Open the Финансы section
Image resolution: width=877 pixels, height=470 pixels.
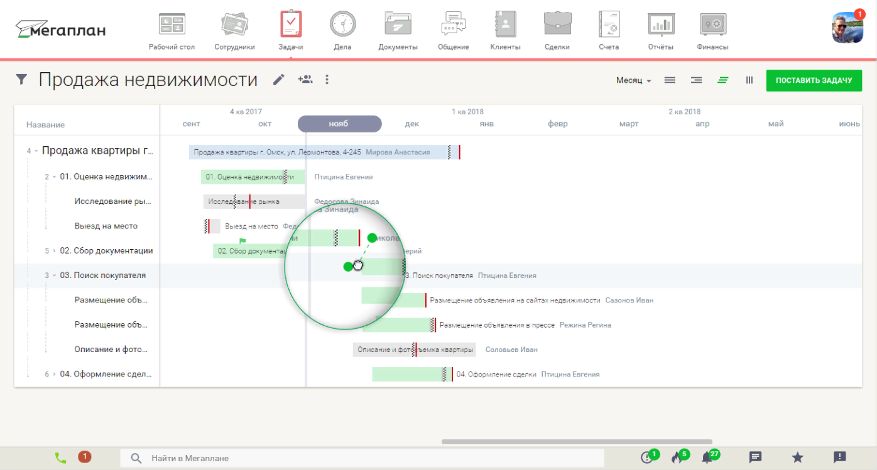pyautogui.click(x=712, y=31)
